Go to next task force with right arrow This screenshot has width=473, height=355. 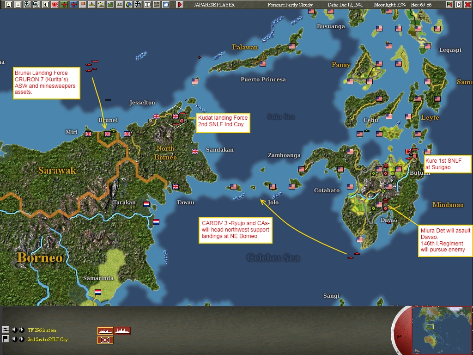pyautogui.click(x=21, y=330)
